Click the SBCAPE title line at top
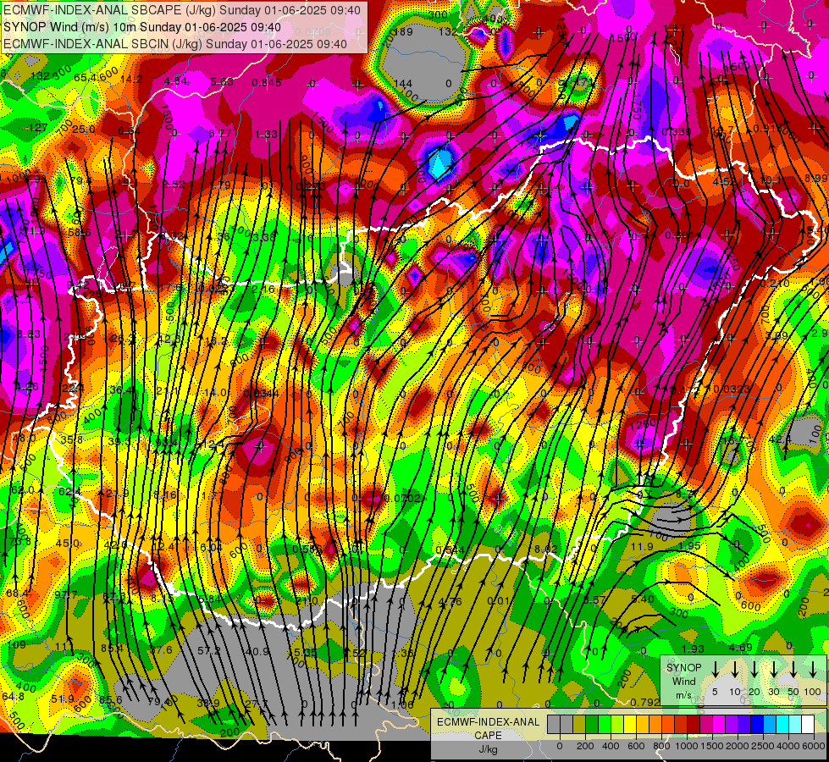The width and height of the screenshot is (829, 762). (182, 10)
